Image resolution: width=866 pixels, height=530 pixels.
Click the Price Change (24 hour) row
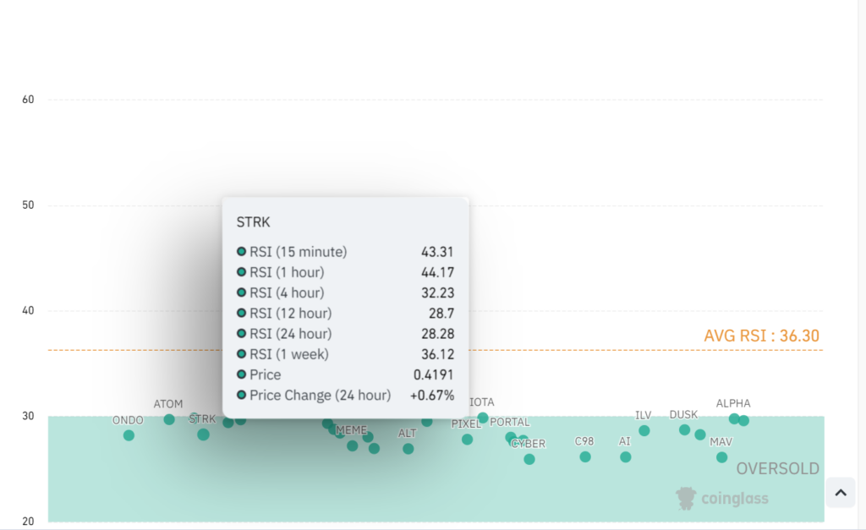346,395
